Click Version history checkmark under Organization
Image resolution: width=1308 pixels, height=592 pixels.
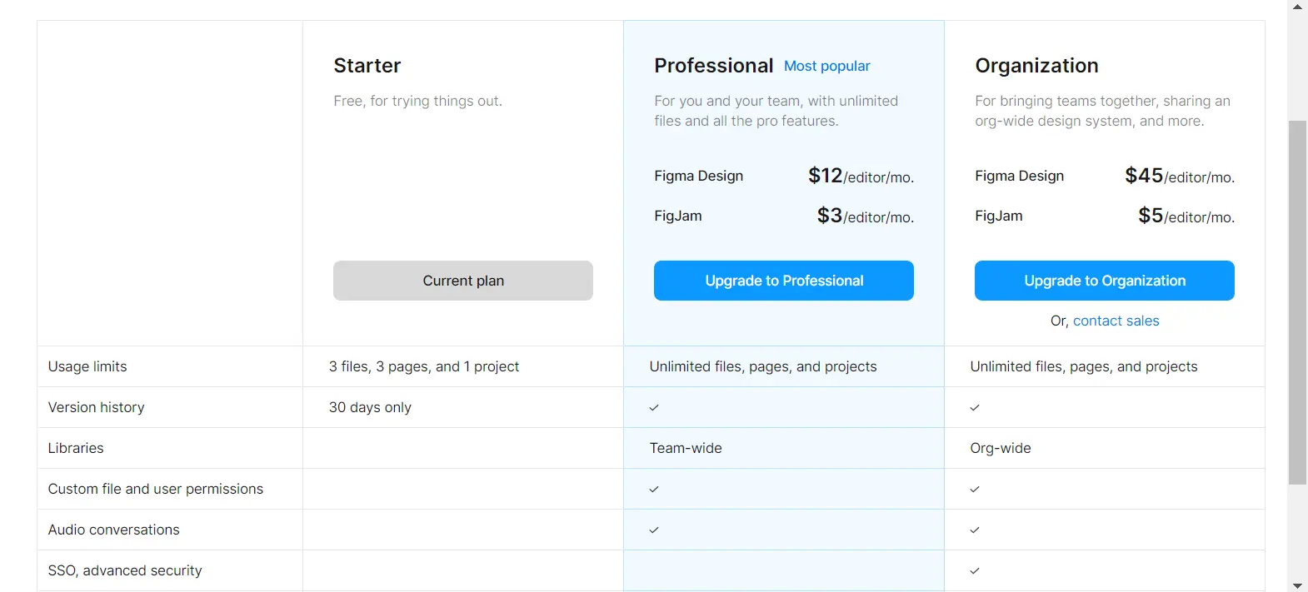click(975, 408)
